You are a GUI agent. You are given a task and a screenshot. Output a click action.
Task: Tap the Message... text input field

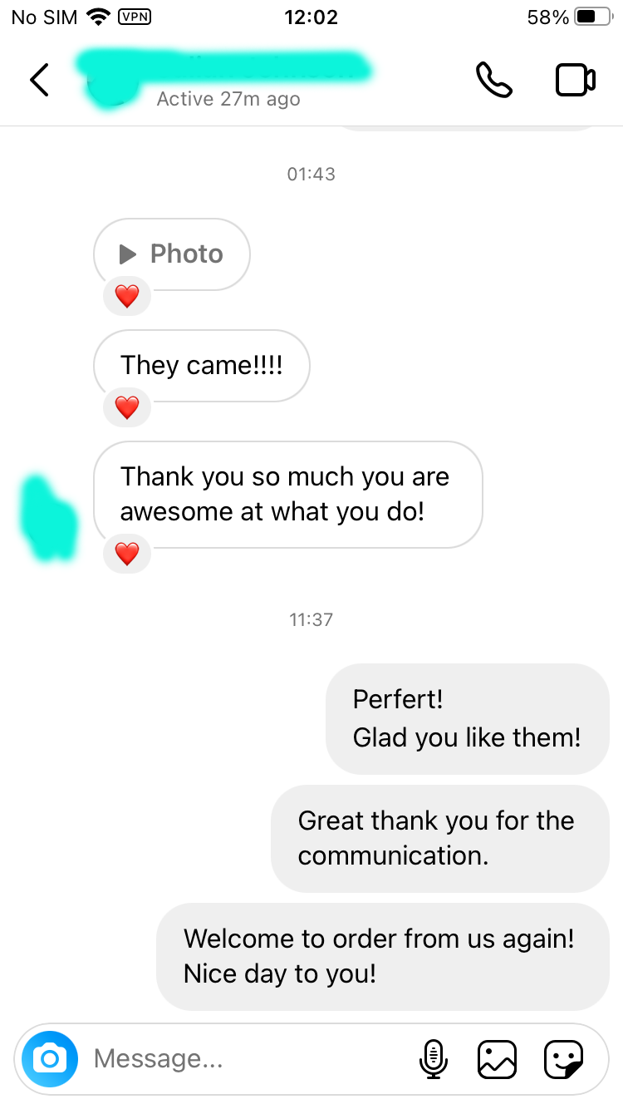pos(249,1058)
